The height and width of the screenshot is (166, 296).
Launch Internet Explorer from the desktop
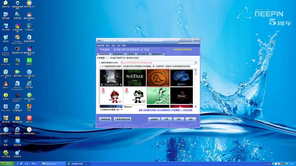click(6, 51)
